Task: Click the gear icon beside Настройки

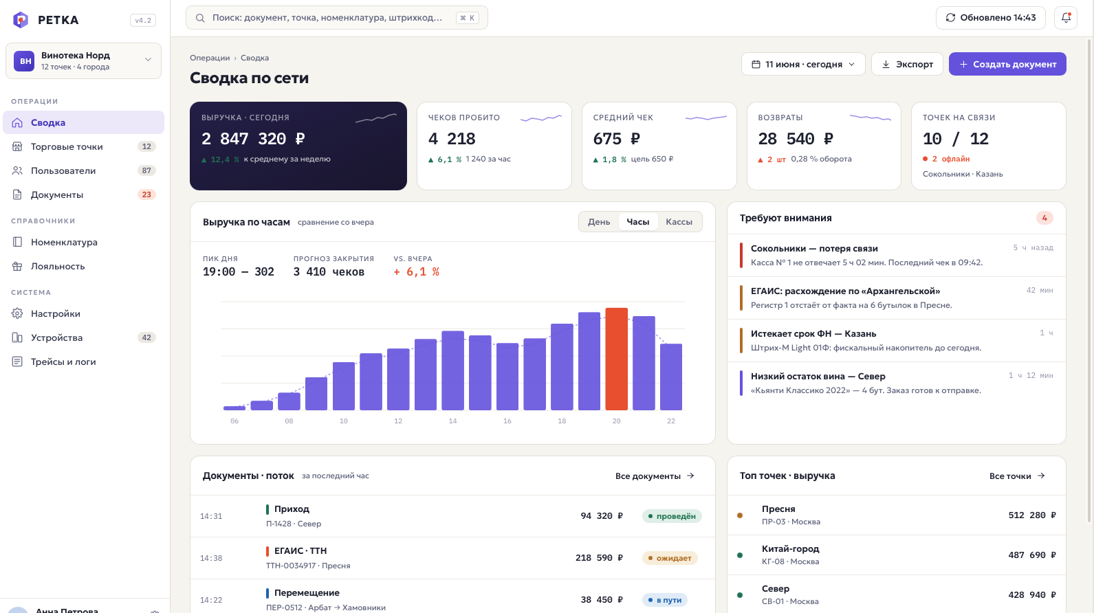Action: point(18,313)
